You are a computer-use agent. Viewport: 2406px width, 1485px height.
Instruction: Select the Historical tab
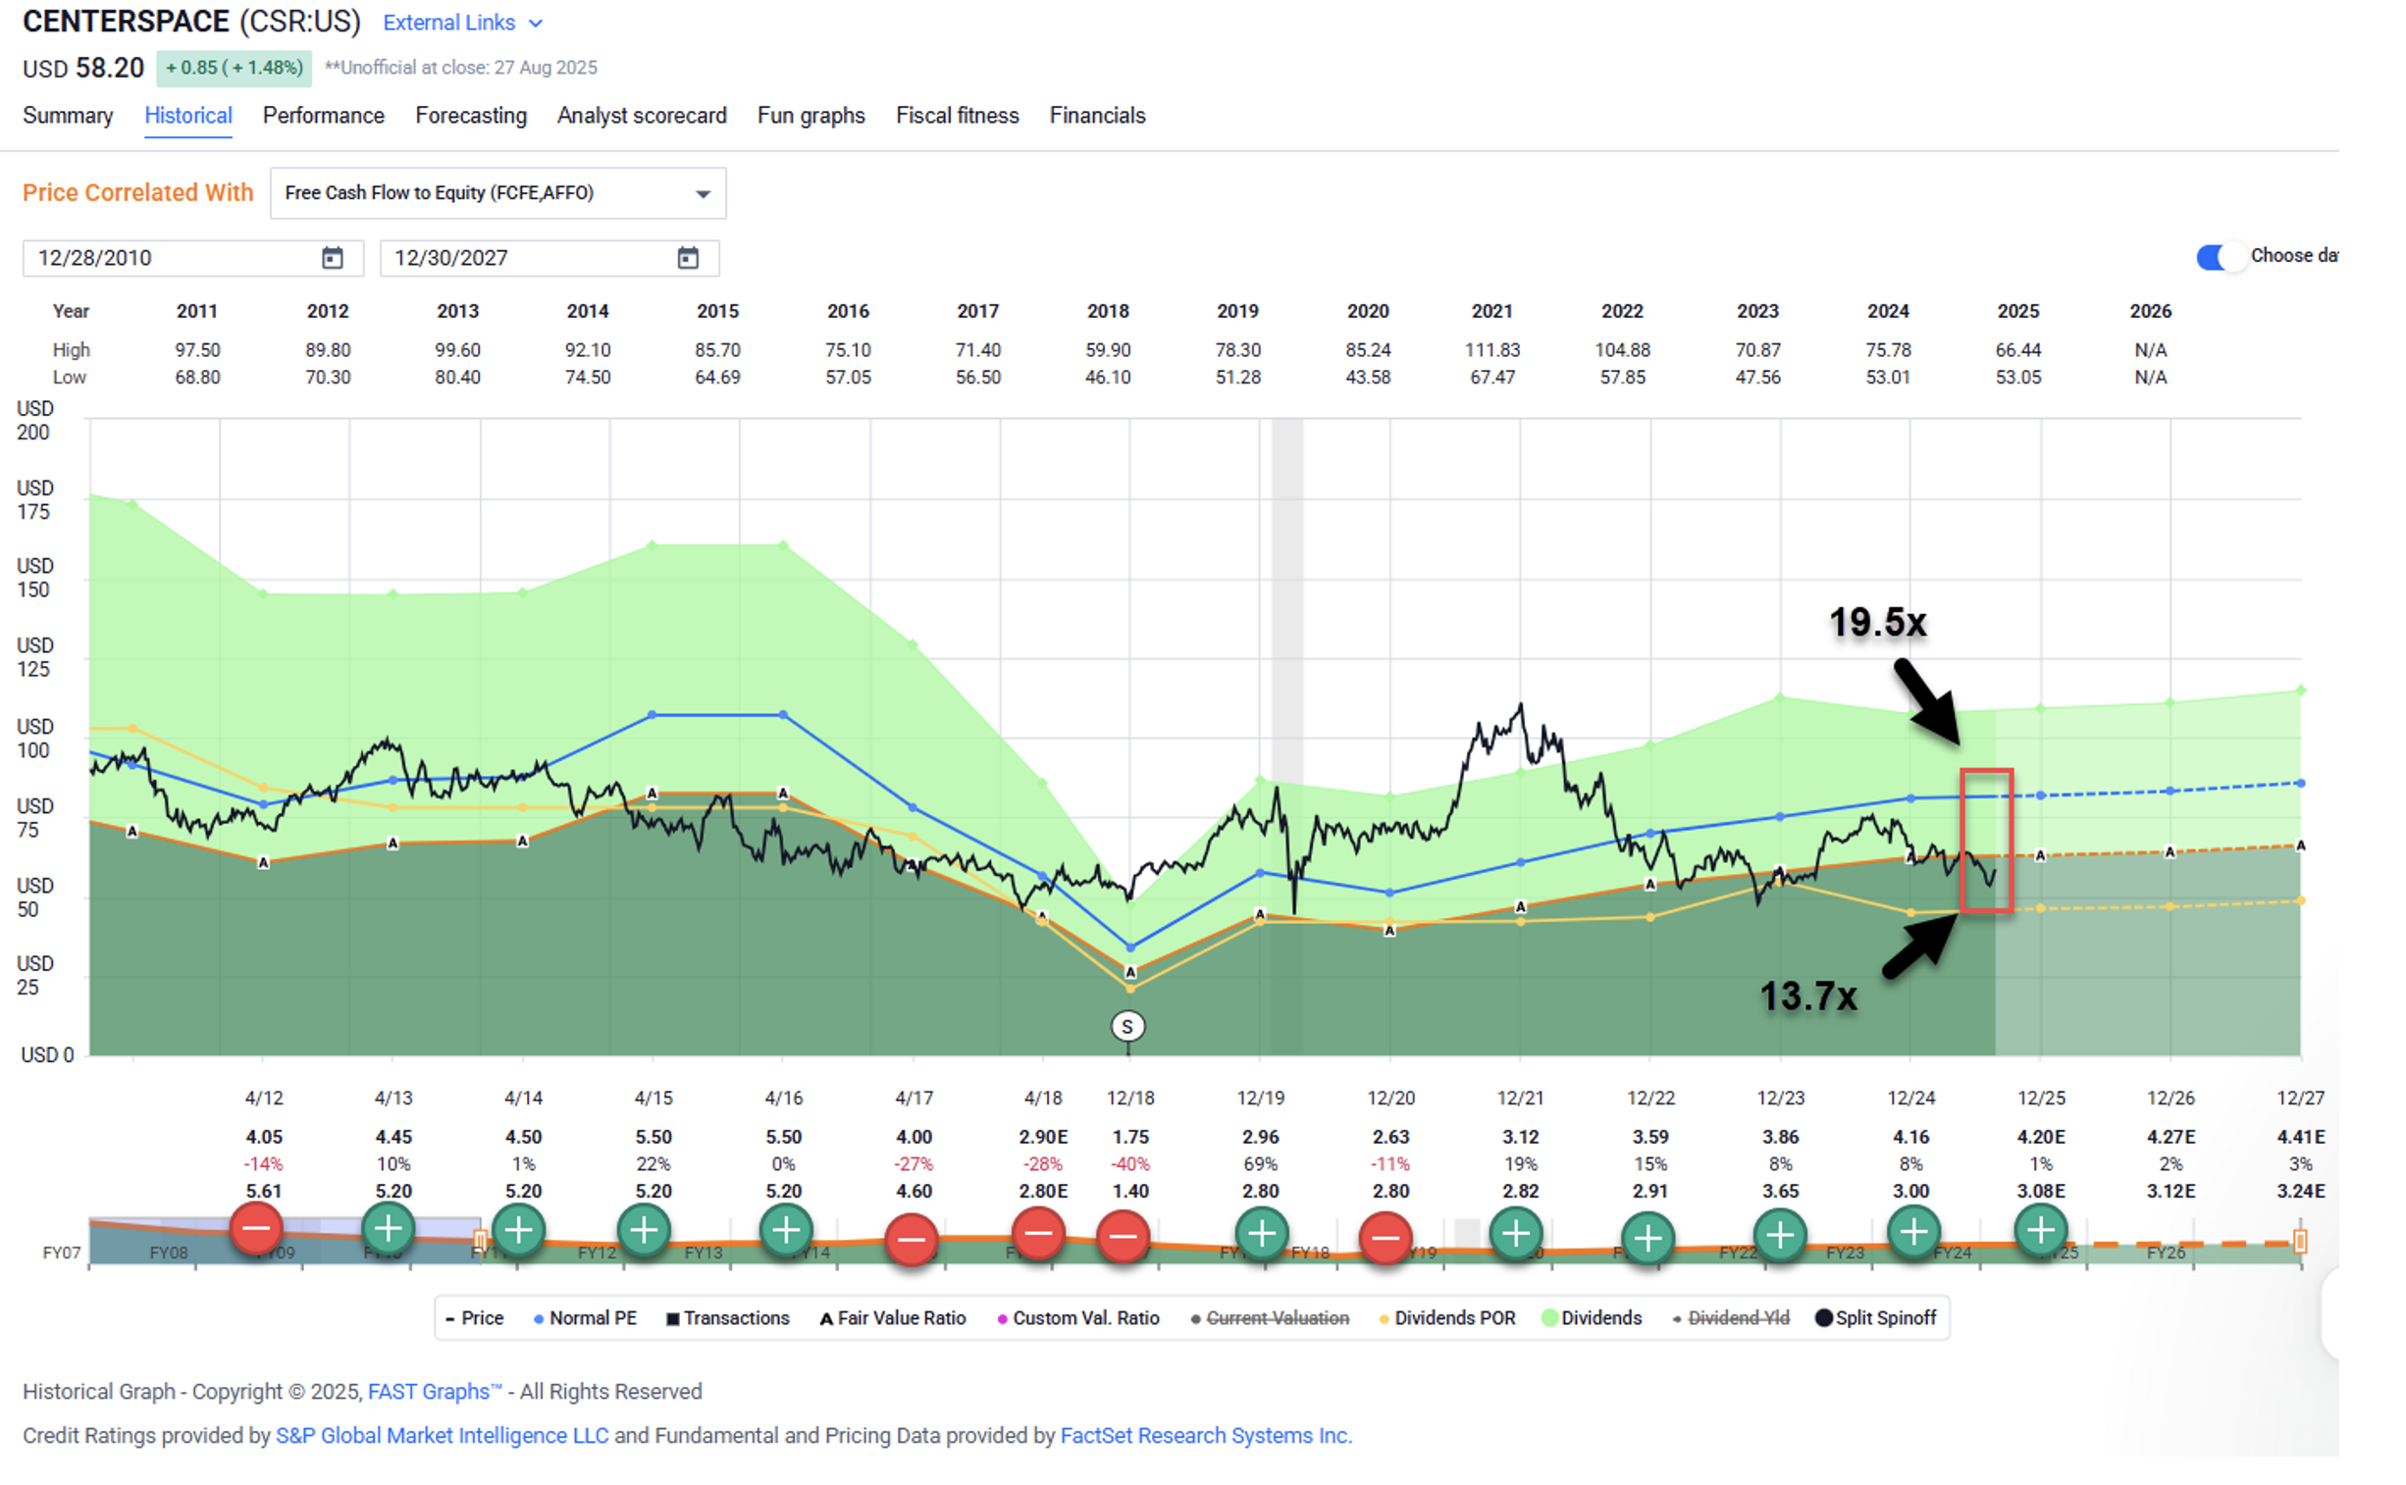pyautogui.click(x=188, y=116)
